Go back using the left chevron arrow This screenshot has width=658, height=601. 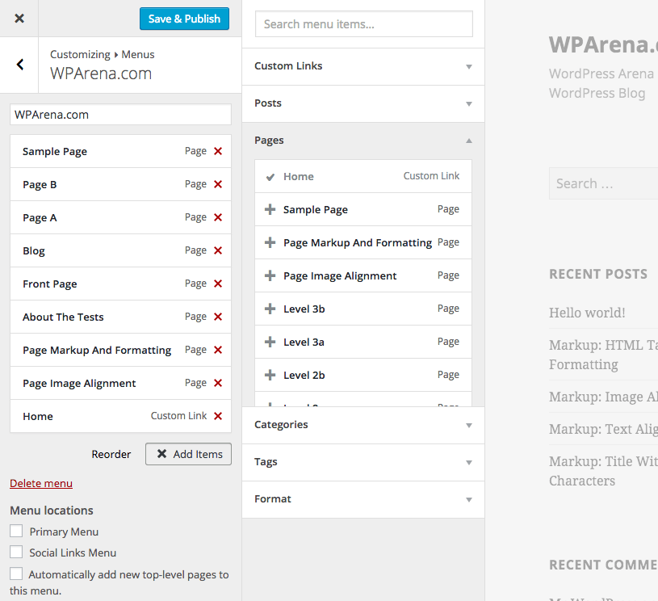(19, 65)
